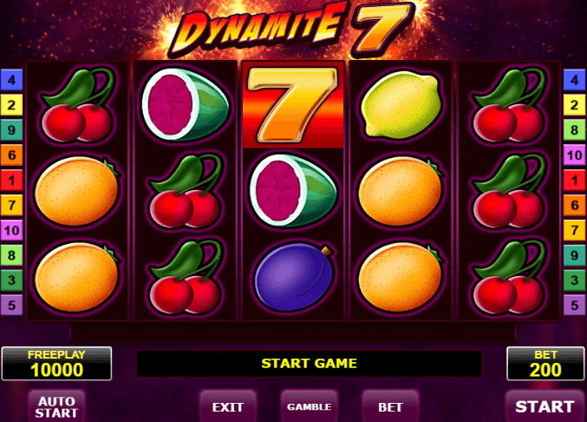Screen dimensions: 587x422
Task: Click the Bet button
Action: tap(390, 406)
